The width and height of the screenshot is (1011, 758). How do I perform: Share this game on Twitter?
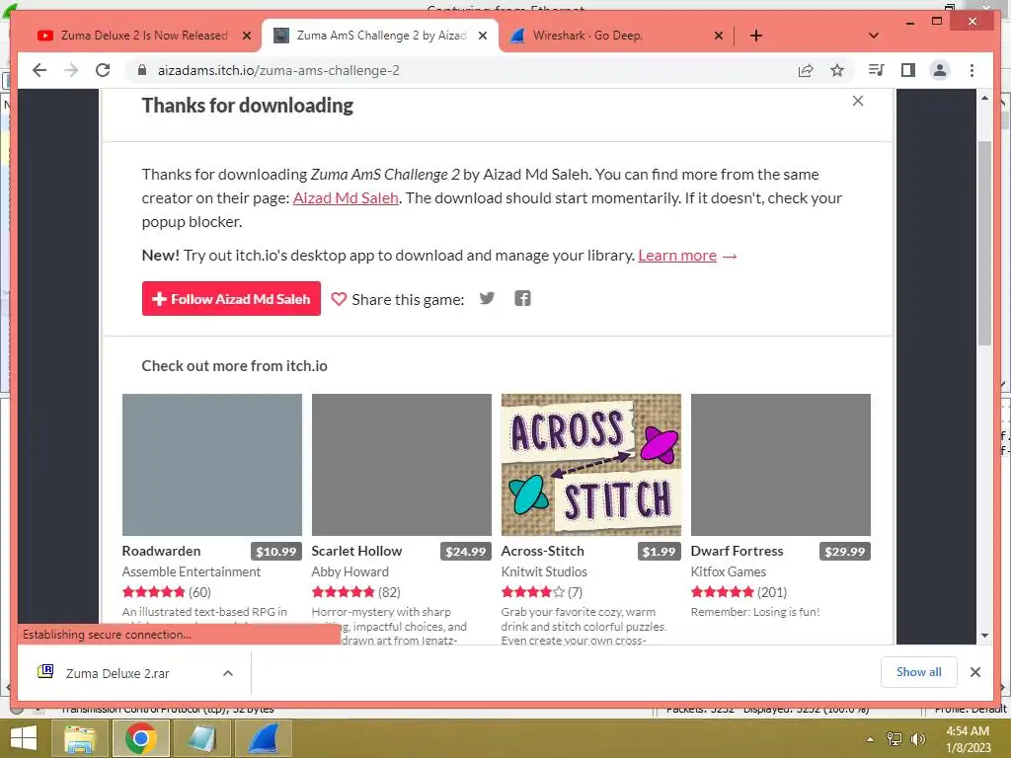pos(487,298)
